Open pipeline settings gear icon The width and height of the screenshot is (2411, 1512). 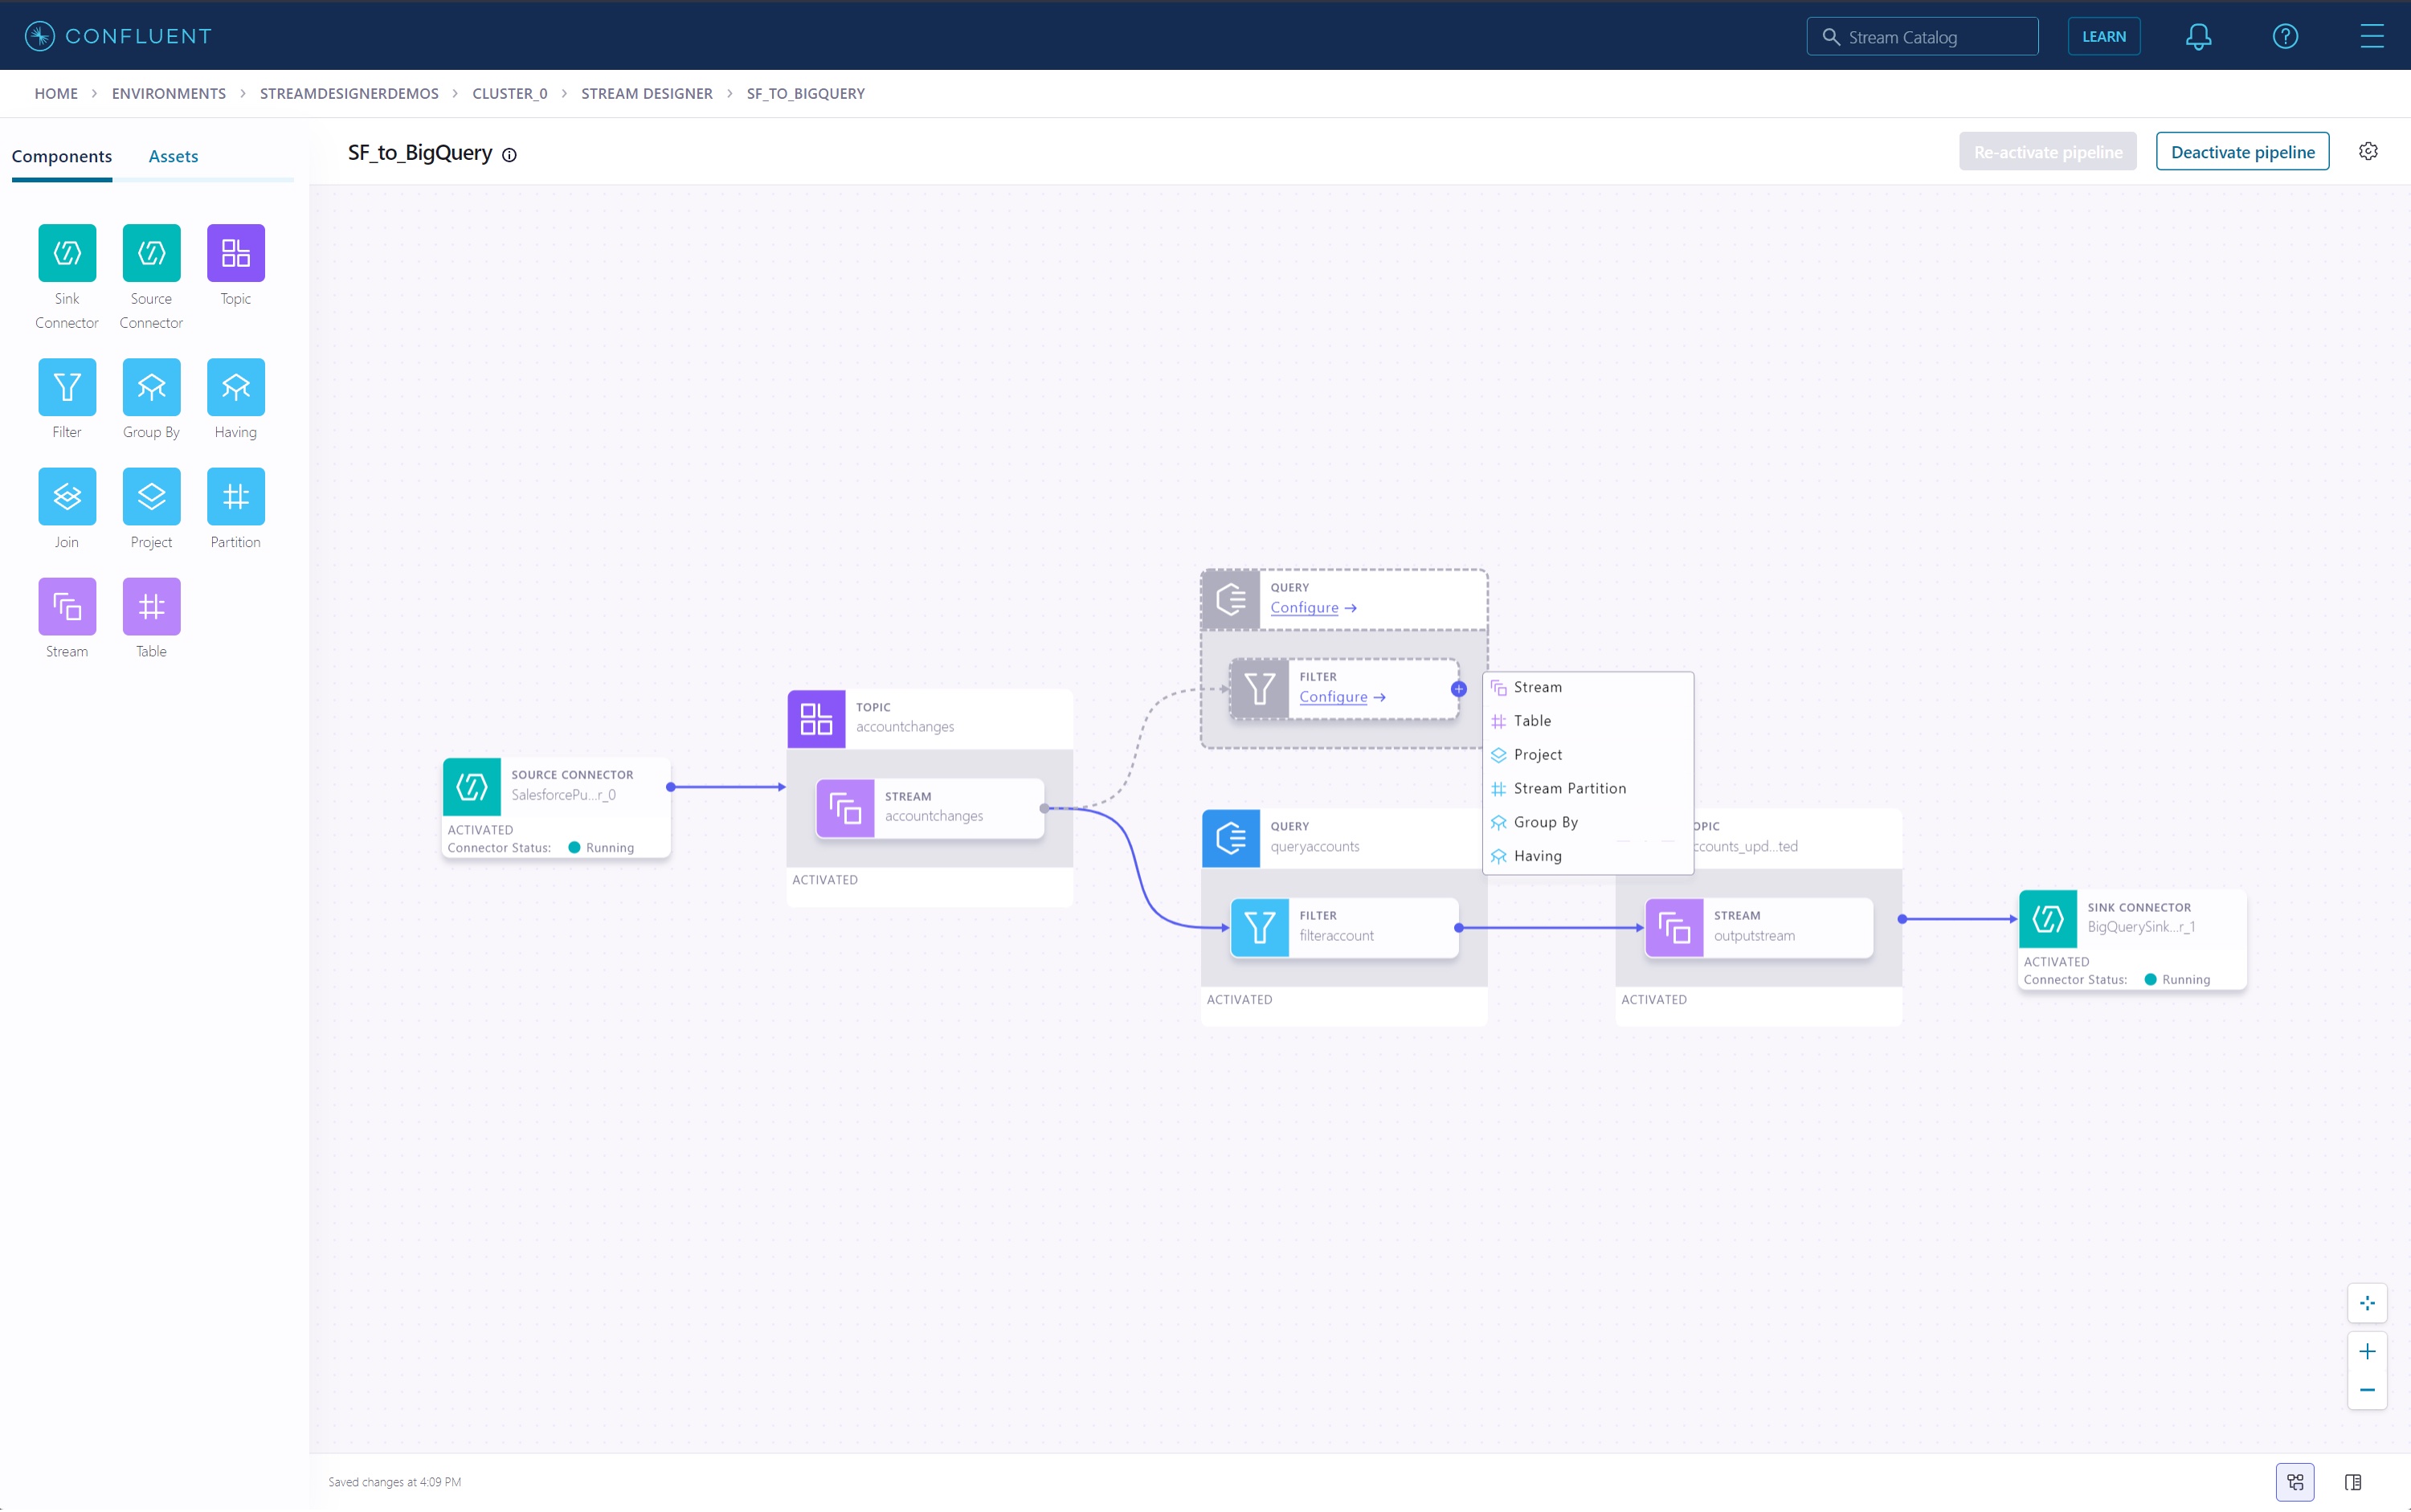[2367, 152]
